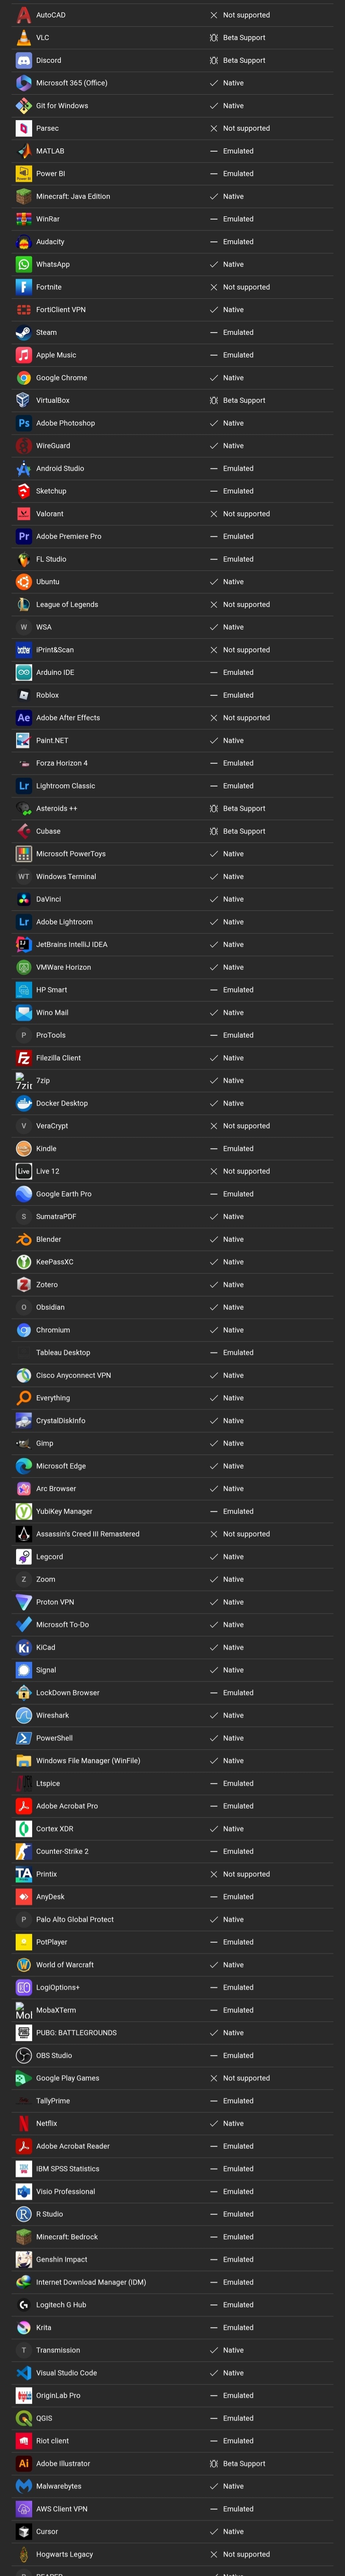Click the Internet Download Manager (IDM) name

[91, 2282]
